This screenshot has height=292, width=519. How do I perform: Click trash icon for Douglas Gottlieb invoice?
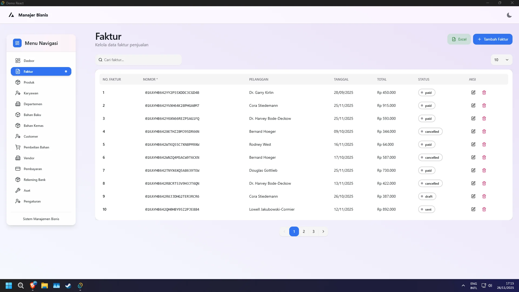[x=484, y=170]
